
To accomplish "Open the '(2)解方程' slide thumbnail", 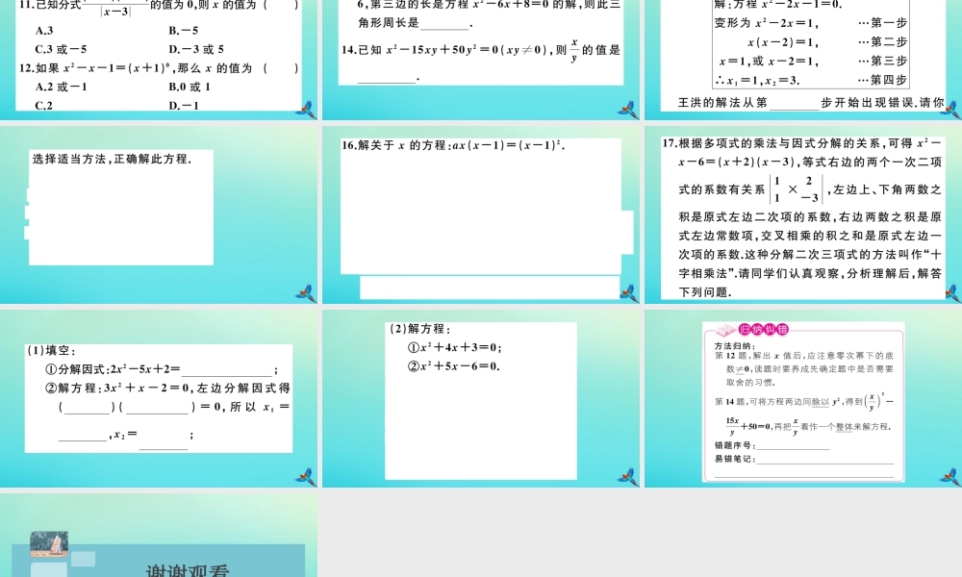I will 481,398.
